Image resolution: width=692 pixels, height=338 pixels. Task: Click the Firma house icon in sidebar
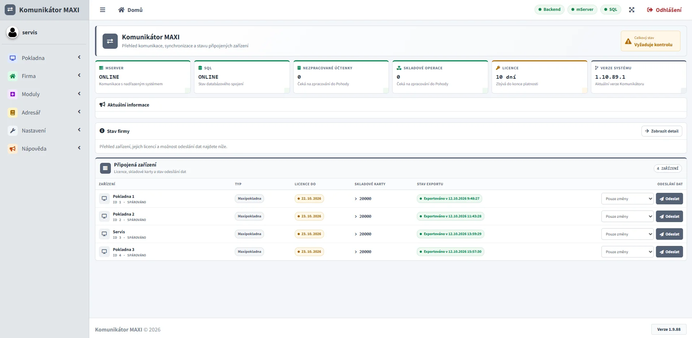(x=13, y=76)
